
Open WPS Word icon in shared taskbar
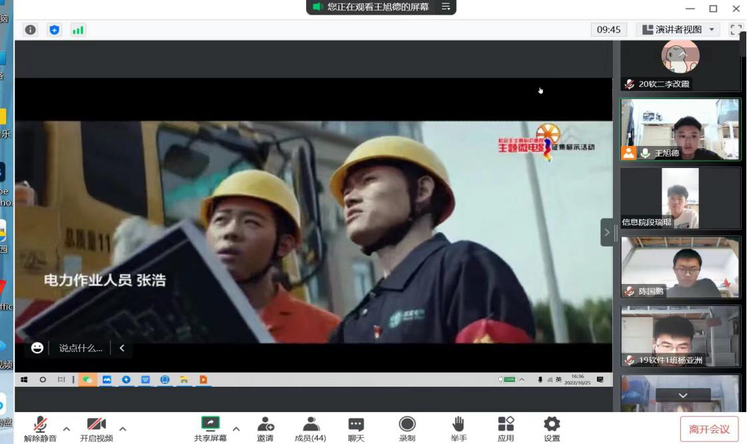[145, 380]
